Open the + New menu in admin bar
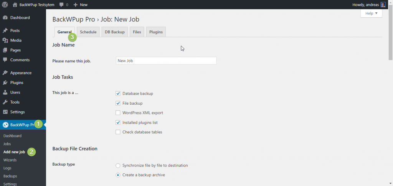 pos(81,5)
